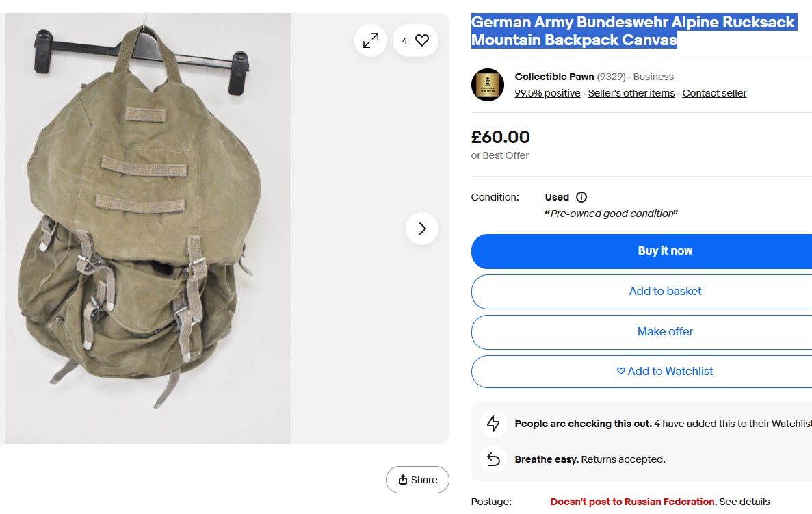See postage details
The image size is (812, 514).
click(x=744, y=502)
